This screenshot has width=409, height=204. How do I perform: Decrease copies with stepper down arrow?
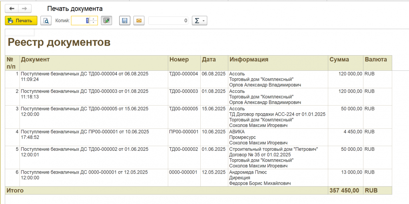tap(94, 23)
